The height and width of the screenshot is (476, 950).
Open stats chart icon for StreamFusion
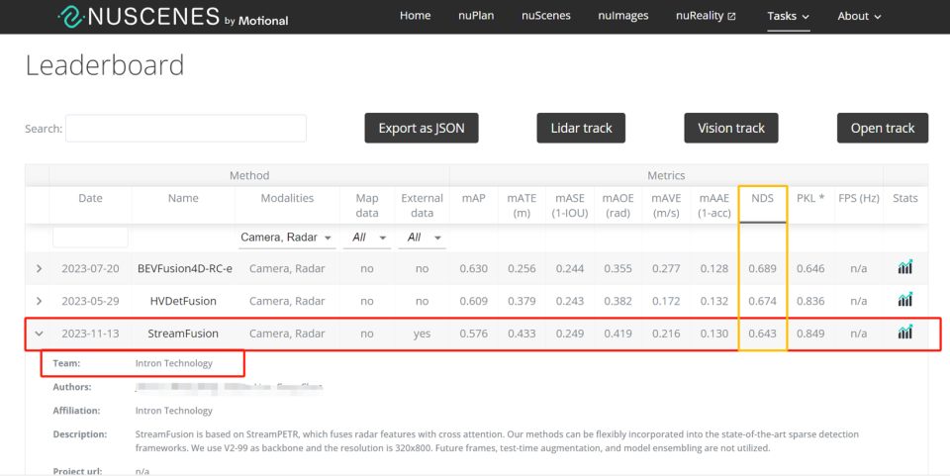905,332
